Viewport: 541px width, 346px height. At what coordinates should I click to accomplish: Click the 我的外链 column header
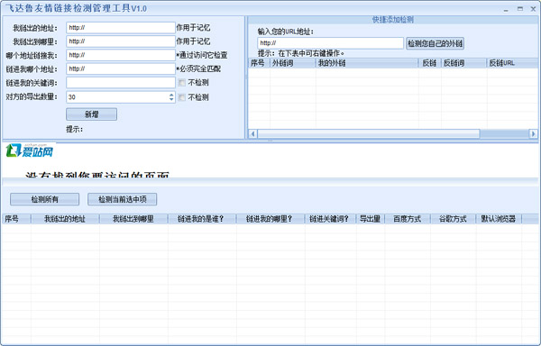[x=367, y=63]
